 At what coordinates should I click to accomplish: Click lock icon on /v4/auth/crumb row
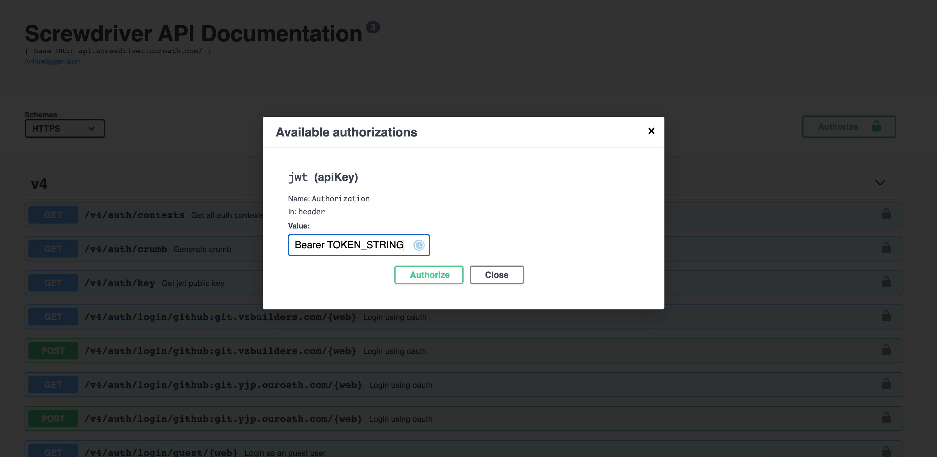(886, 248)
